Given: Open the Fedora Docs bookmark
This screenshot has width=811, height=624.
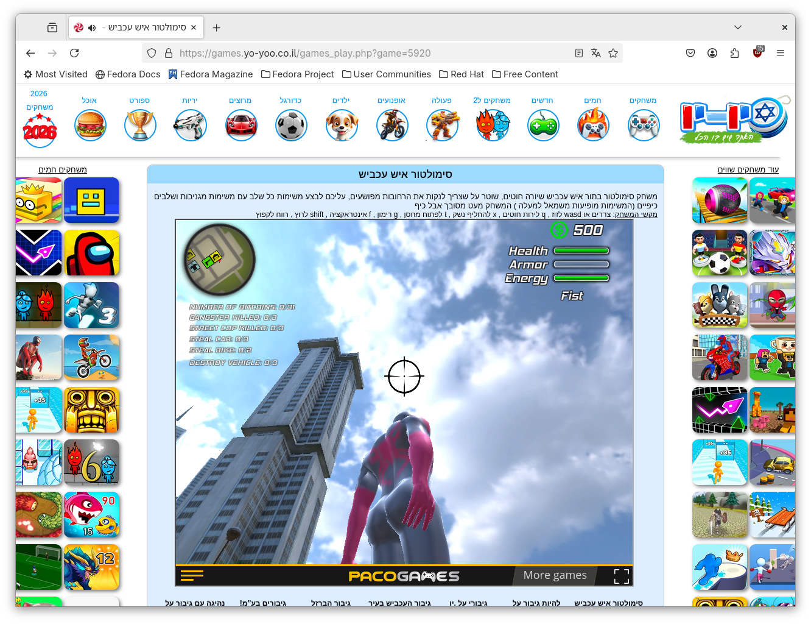Looking at the screenshot, I should (x=128, y=74).
